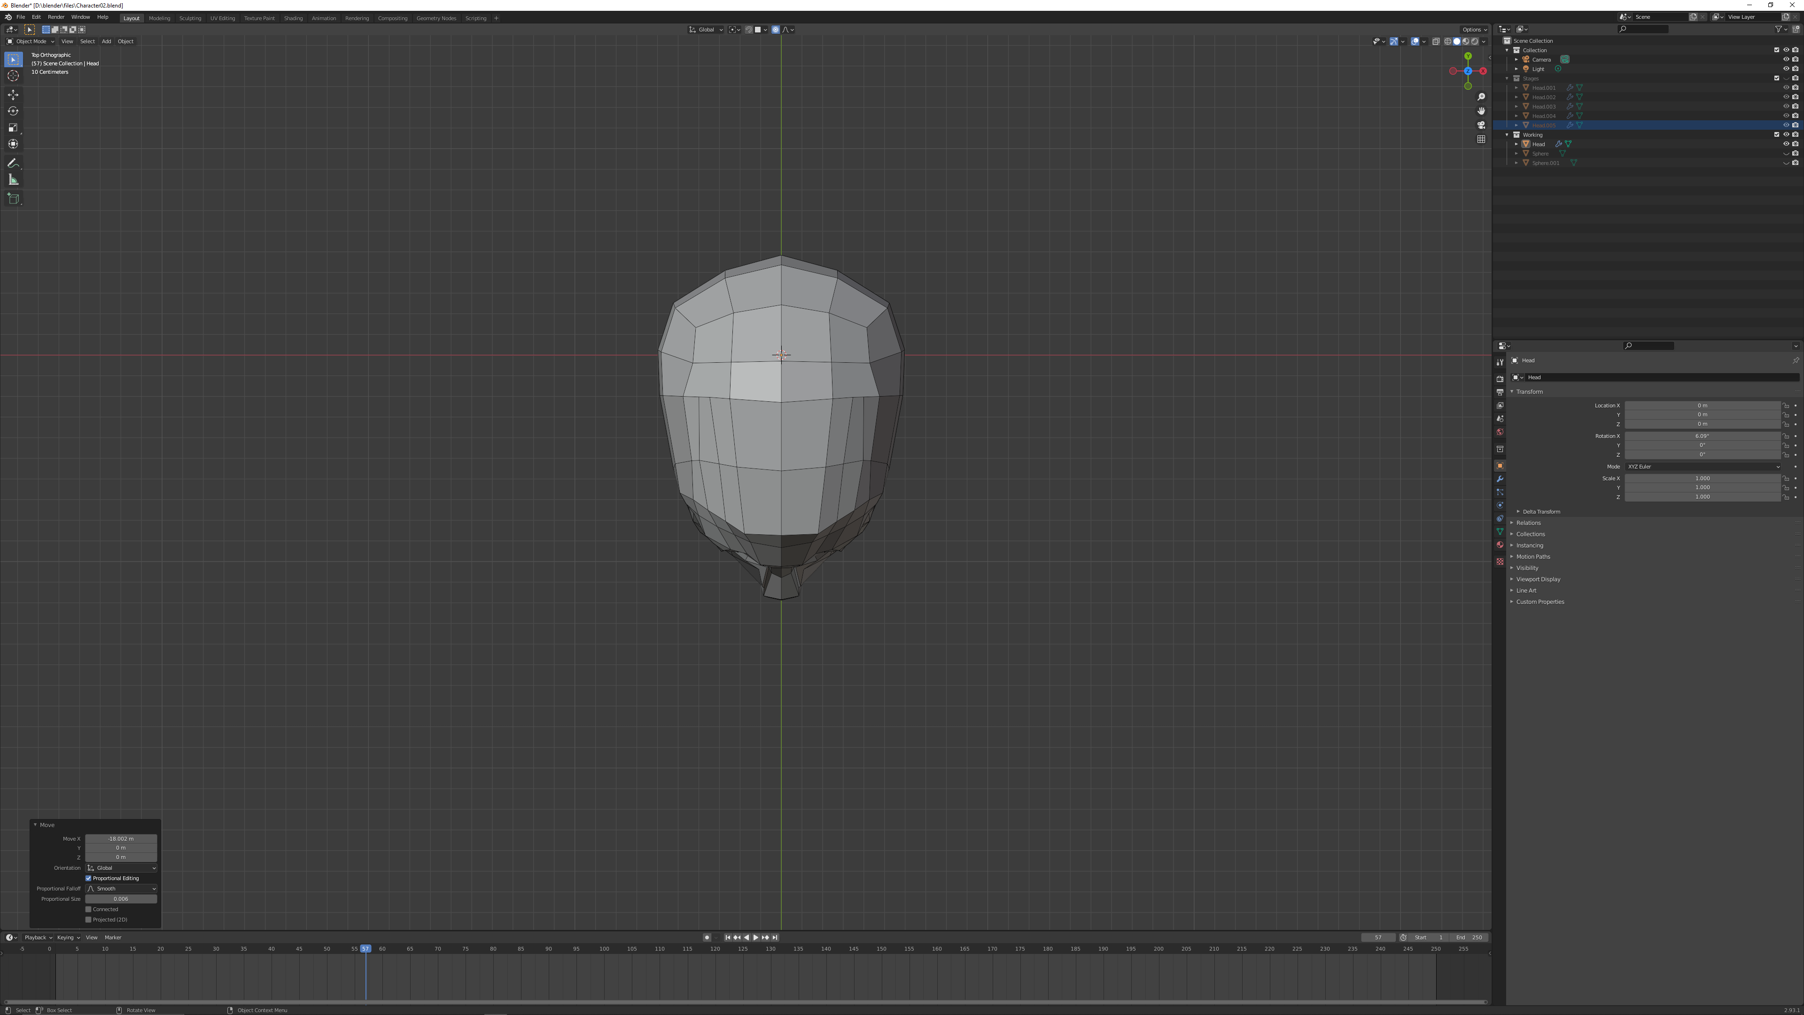Hide Head.003 in the viewport

point(1786,107)
